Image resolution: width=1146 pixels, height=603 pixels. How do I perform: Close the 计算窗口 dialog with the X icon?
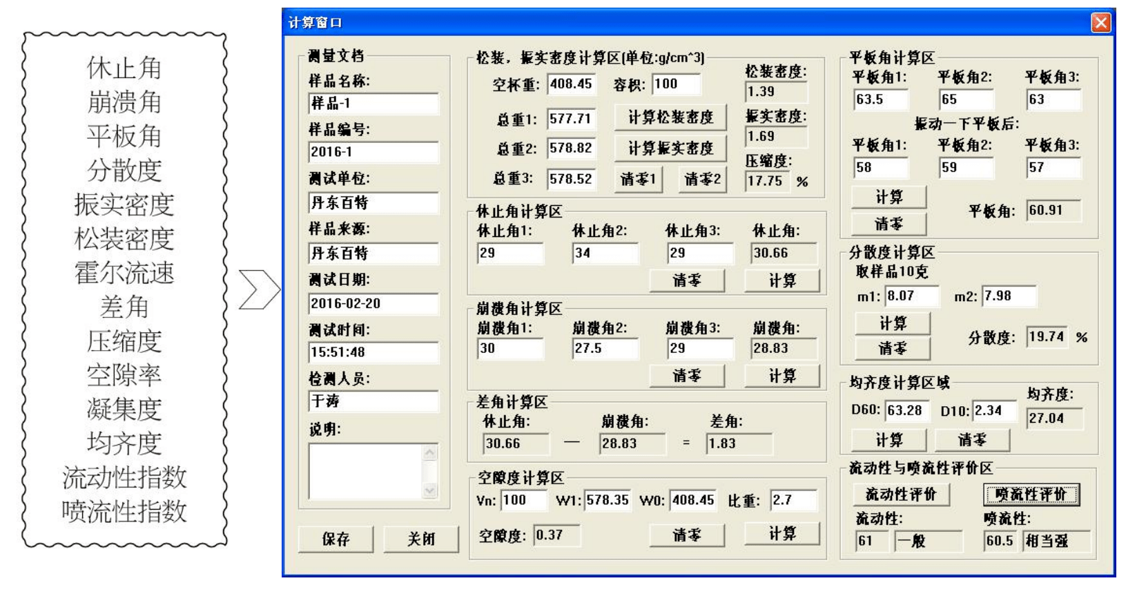1100,23
